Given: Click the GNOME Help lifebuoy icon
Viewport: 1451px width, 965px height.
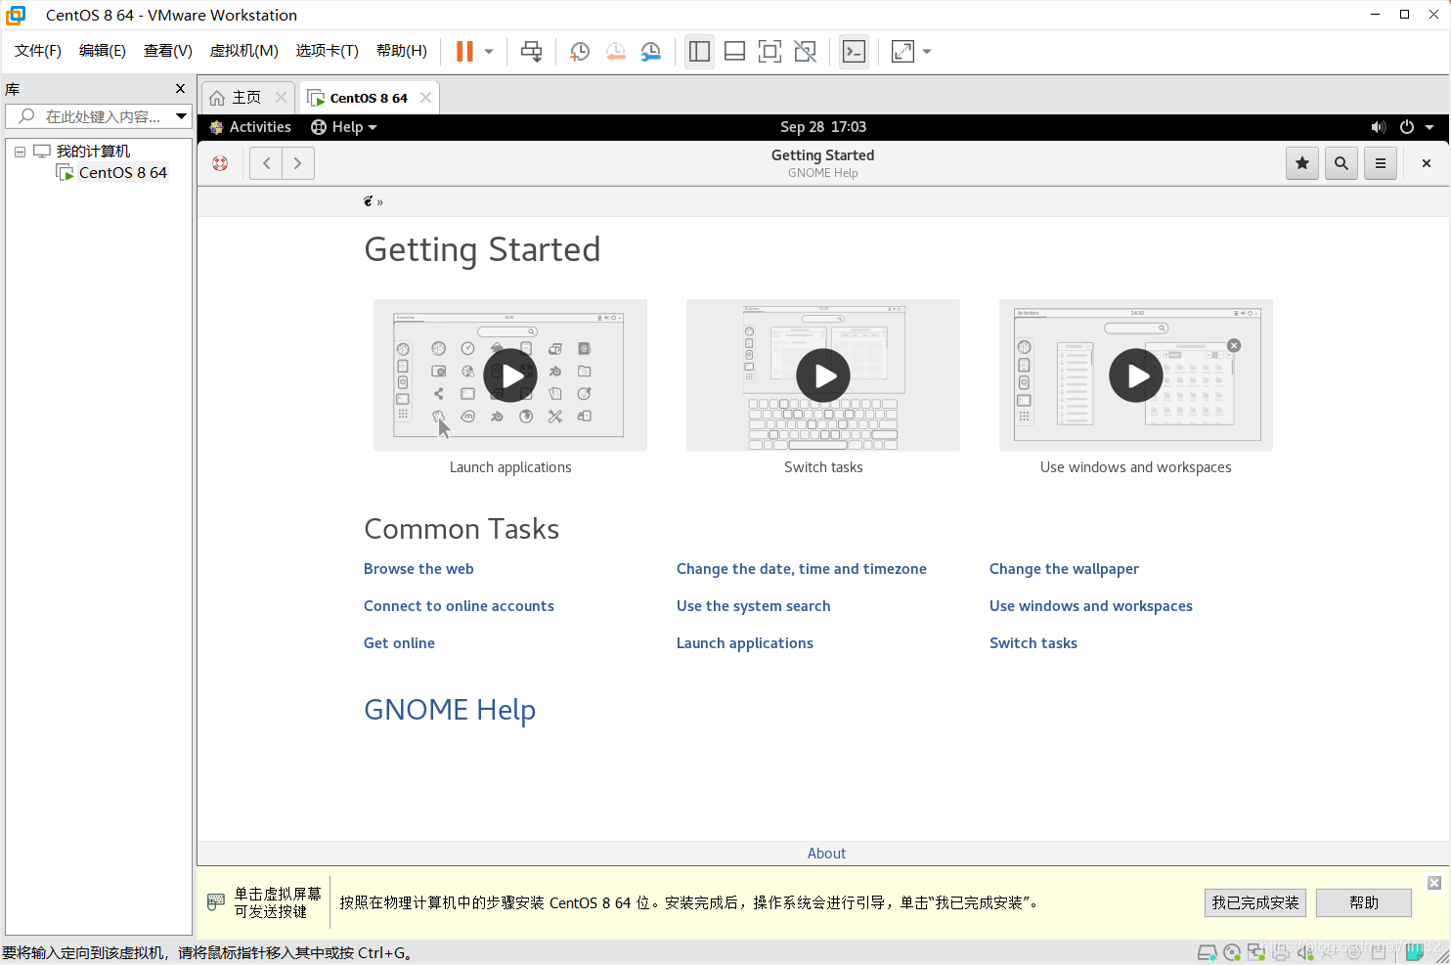Looking at the screenshot, I should pyautogui.click(x=220, y=163).
